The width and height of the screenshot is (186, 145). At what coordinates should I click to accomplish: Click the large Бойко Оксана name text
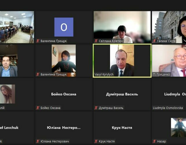[x=64, y=94]
